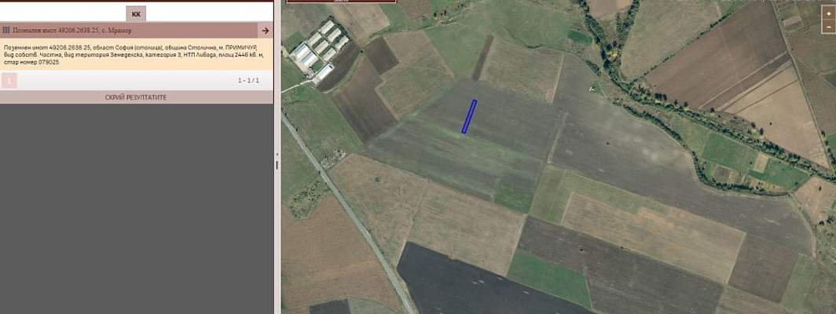Viewport: 836px width, 314px height.
Task: Click the diagonal road on the map
Action: tap(349, 214)
